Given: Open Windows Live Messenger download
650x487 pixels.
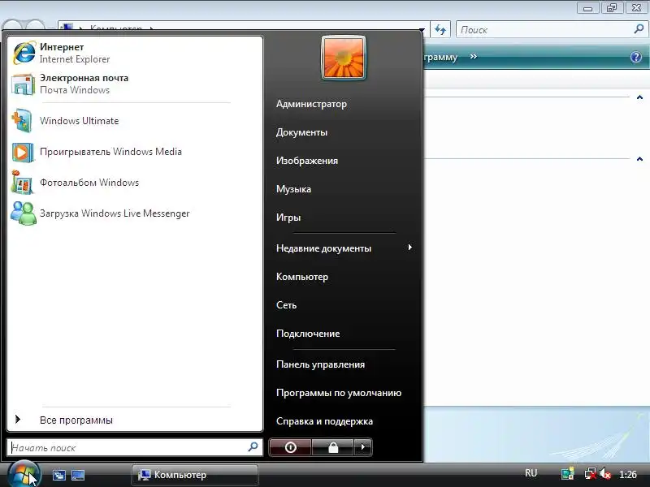Looking at the screenshot, I should [x=135, y=213].
